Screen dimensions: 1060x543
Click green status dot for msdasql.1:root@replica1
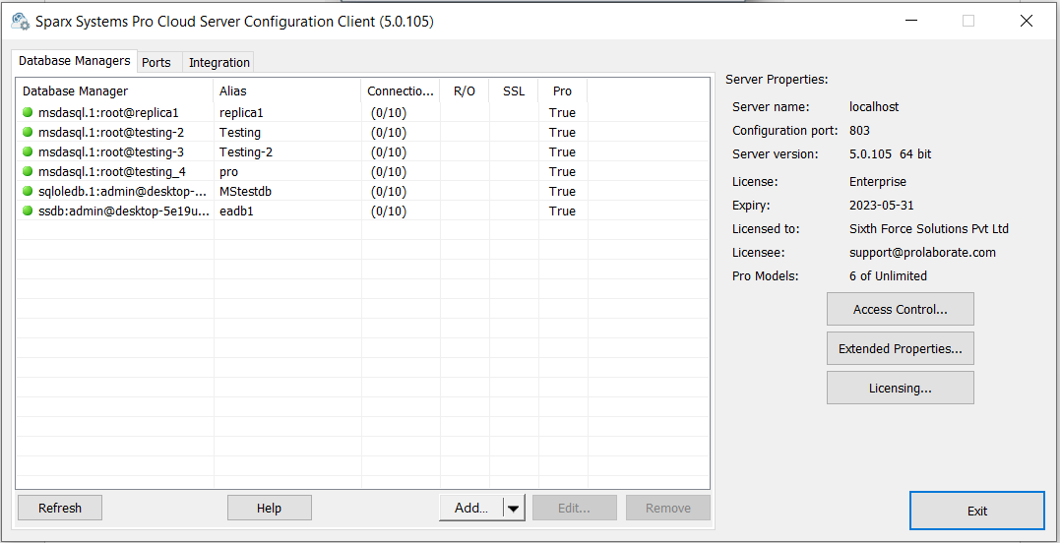click(28, 112)
